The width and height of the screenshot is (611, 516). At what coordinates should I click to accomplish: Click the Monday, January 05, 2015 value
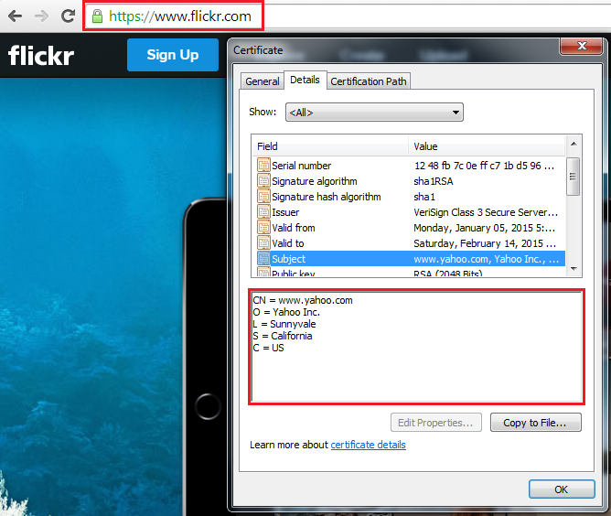(x=485, y=228)
